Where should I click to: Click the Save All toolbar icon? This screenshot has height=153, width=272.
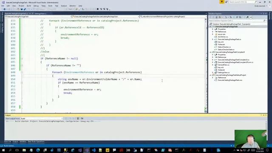click(x=25, y=9)
